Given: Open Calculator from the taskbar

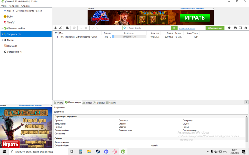Looking at the screenshot, I should (81, 152).
